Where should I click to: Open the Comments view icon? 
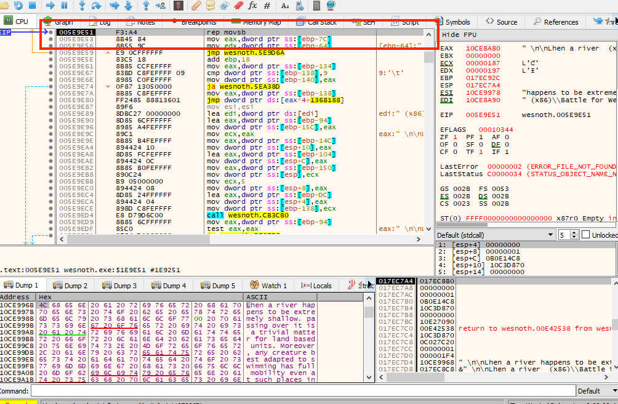[x=210, y=5]
